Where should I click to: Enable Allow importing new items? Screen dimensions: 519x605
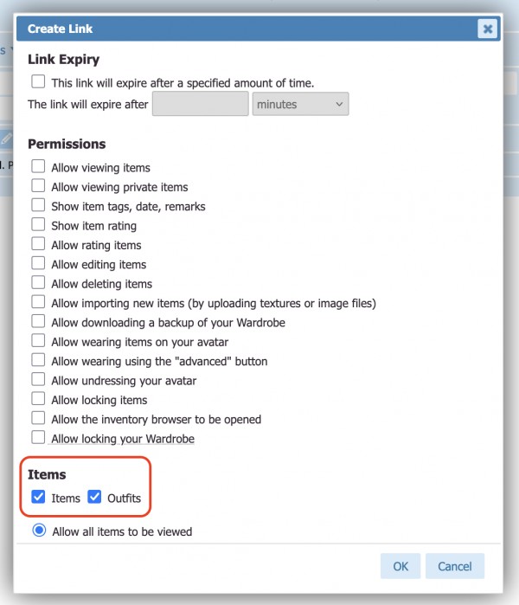38,303
